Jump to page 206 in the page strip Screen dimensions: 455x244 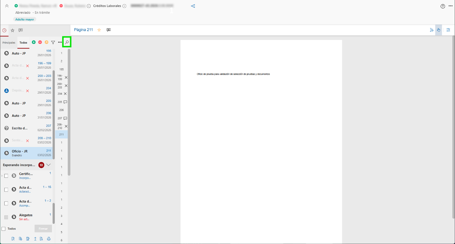(x=62, y=110)
